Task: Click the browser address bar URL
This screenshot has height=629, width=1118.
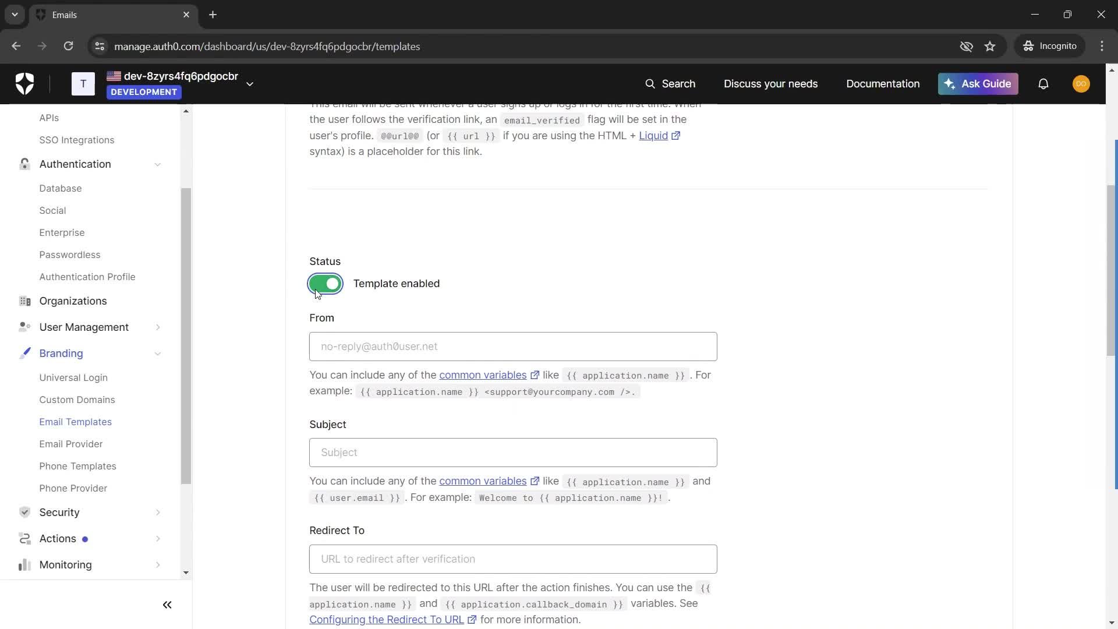Action: pos(267,46)
